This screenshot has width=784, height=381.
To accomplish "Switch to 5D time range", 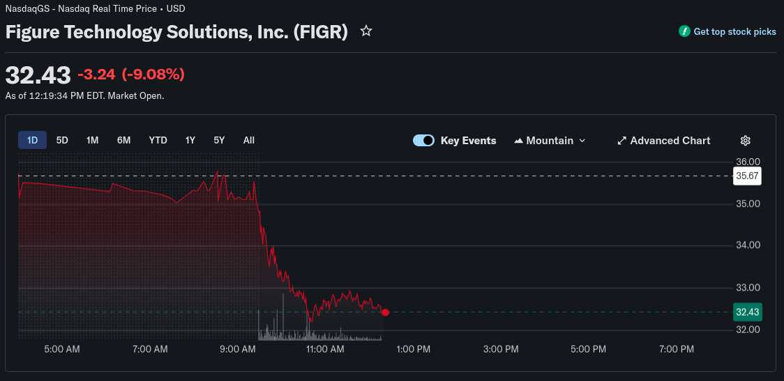I will (x=62, y=140).
